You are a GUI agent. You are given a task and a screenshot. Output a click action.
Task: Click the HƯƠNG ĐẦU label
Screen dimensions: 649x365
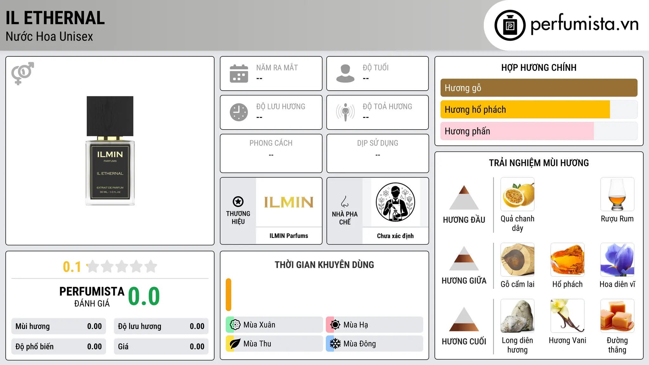464,220
